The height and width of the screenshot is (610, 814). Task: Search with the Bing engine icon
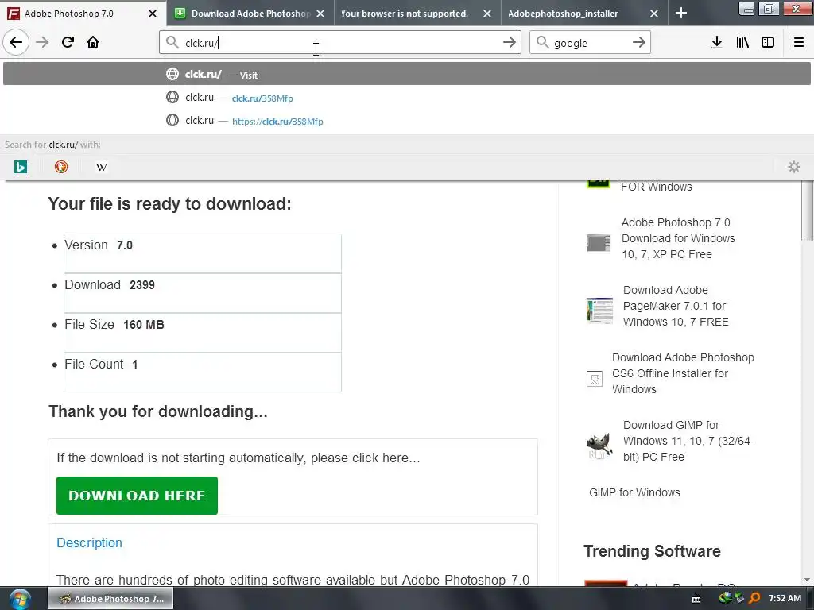[21, 167]
